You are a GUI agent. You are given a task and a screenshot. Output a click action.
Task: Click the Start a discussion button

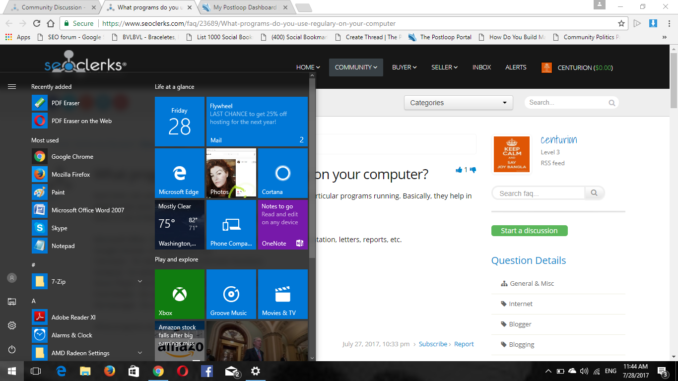[529, 231]
